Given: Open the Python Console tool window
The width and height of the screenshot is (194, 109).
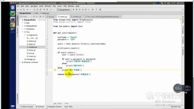Looking at the screenshot, I should click(x=26, y=107).
